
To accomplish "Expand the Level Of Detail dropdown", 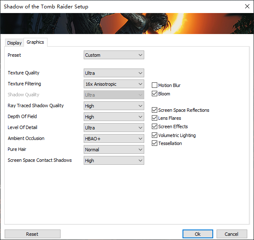I will (114, 128).
